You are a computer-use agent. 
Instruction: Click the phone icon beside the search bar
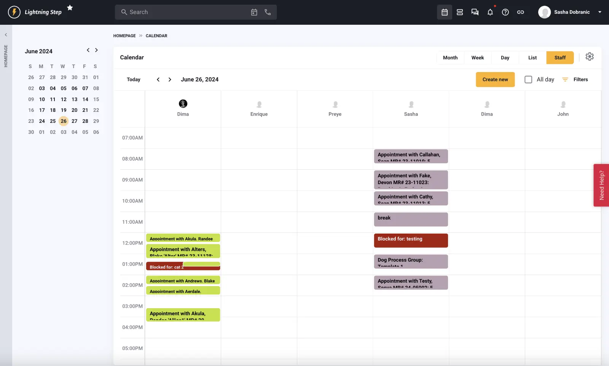268,12
